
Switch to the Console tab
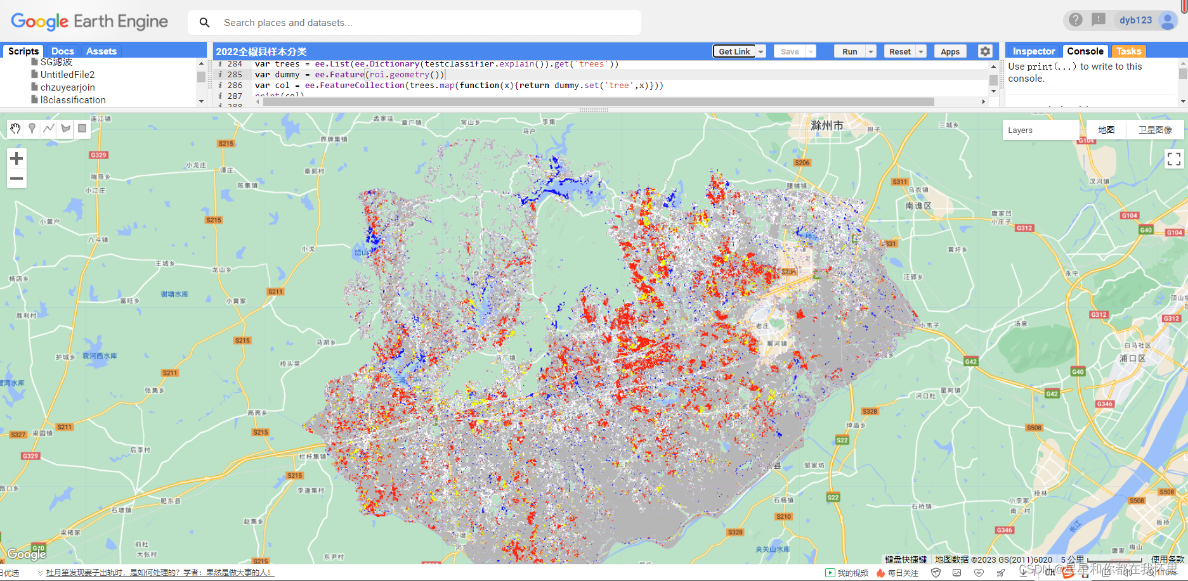[1085, 51]
